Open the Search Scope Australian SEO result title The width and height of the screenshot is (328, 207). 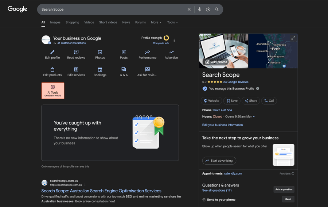(101, 191)
